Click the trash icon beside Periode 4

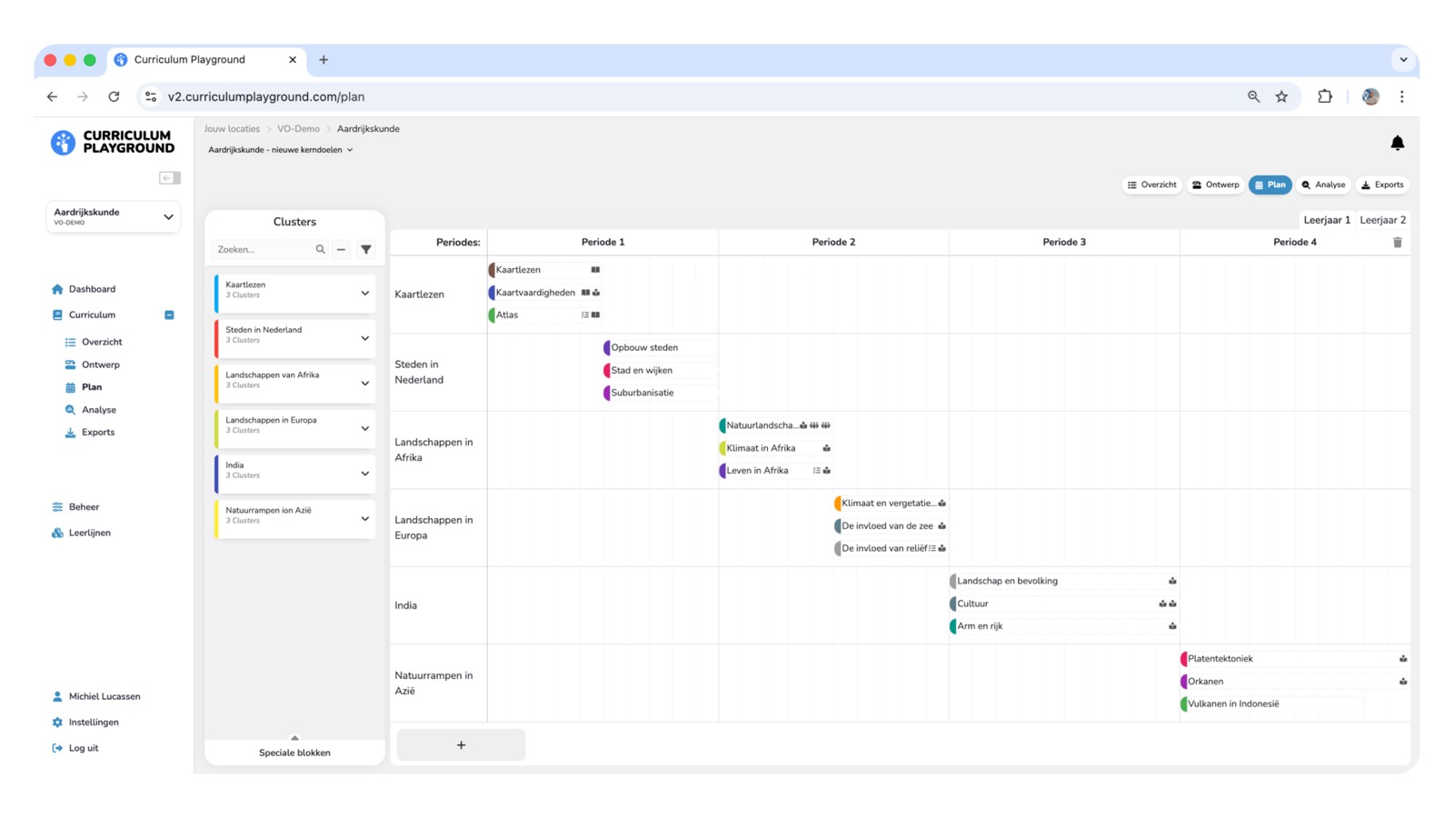1397,243
